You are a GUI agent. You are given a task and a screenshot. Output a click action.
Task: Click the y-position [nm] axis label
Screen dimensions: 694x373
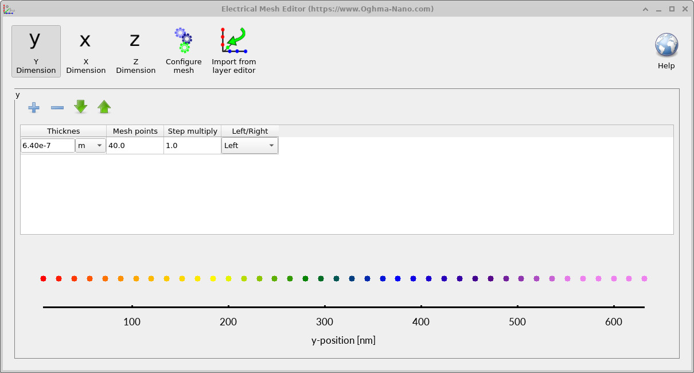[344, 340]
